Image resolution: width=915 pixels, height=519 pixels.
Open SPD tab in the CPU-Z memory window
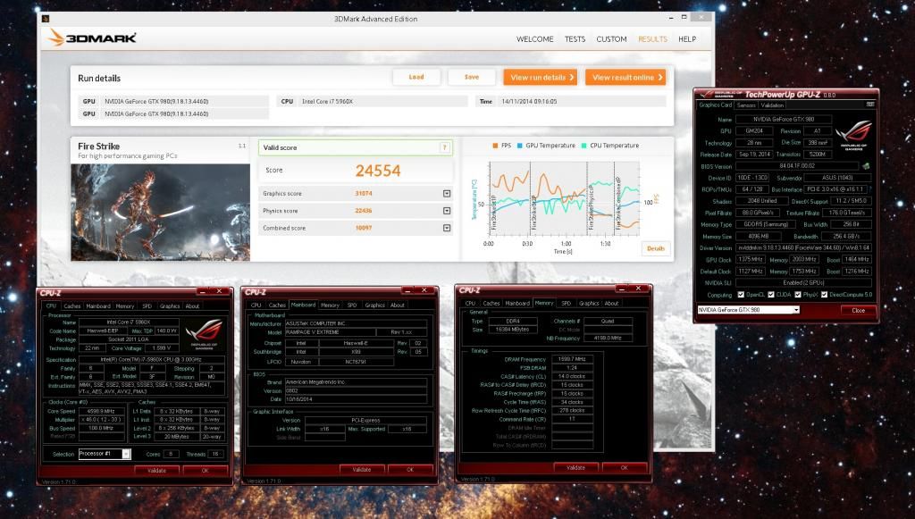(566, 303)
